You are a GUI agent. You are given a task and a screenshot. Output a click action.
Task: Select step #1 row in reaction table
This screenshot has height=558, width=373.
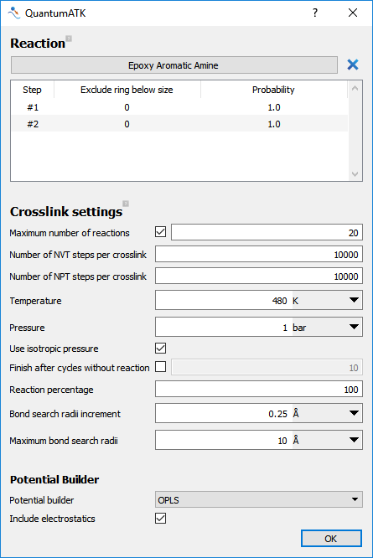point(179,107)
